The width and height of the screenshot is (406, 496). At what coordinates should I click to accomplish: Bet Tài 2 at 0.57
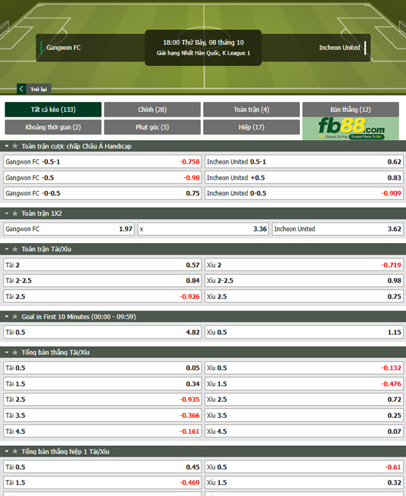point(102,265)
